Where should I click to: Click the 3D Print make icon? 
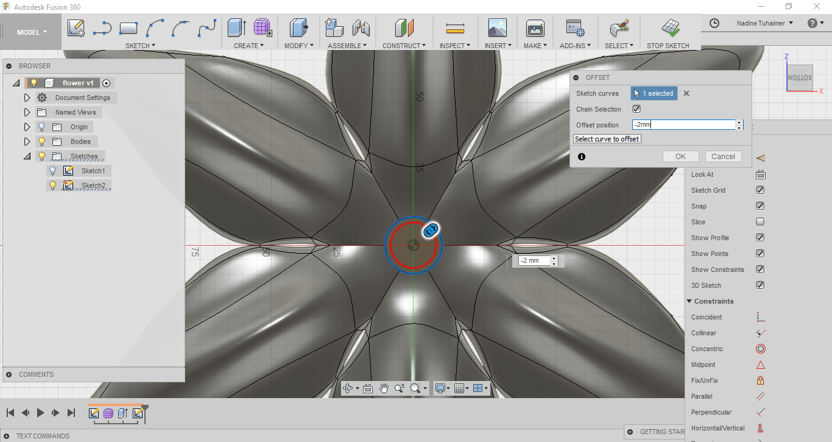click(x=535, y=28)
